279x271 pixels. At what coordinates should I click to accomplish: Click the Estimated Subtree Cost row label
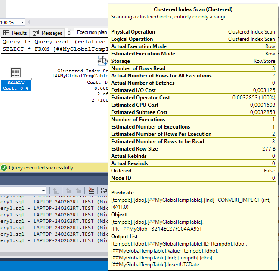pos(139,112)
